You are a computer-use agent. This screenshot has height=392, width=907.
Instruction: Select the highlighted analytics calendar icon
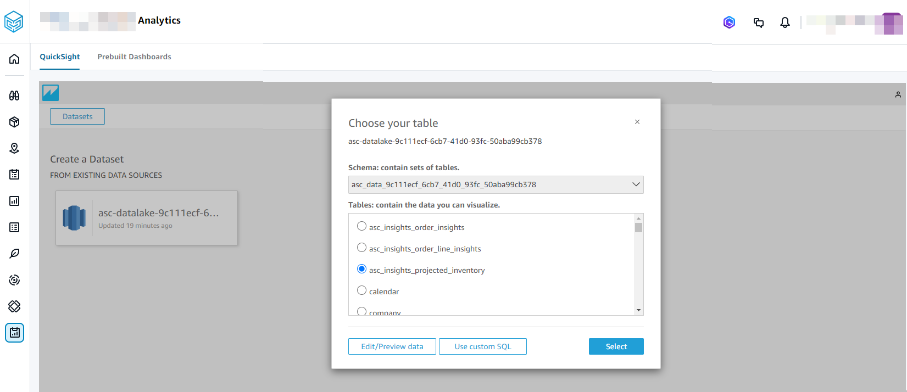(14, 333)
